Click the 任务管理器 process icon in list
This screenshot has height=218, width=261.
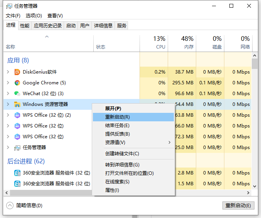pos(17,148)
